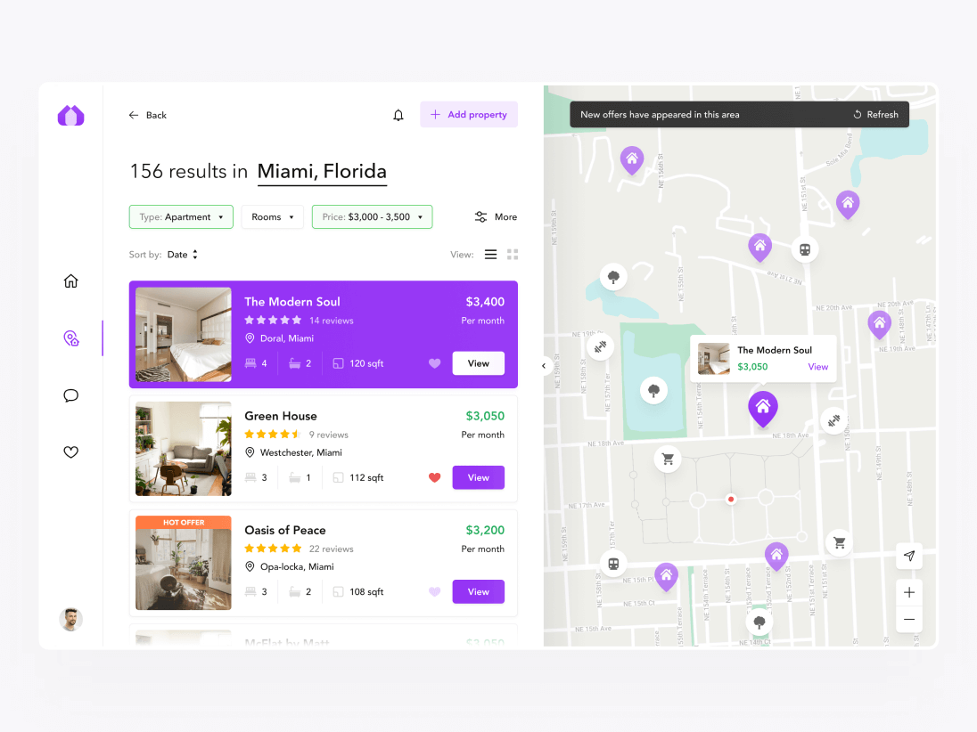Click house pin near NE 20th Ave
Viewport: 977px width, 732px height.
879,324
